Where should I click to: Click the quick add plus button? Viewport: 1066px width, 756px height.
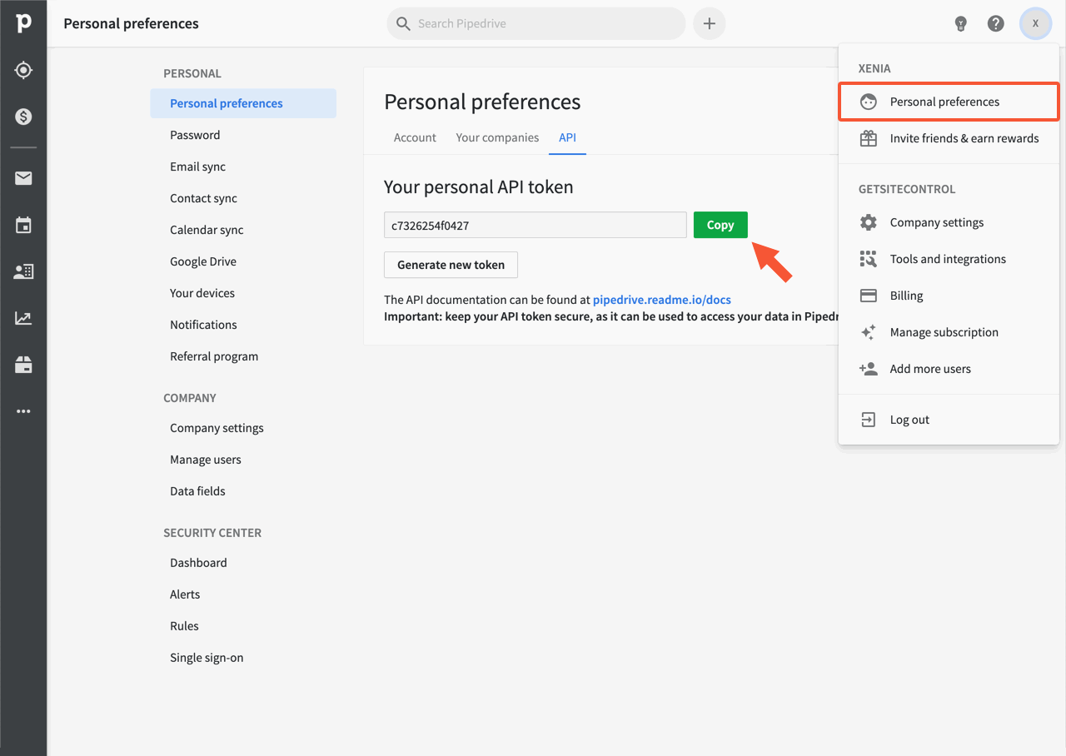(709, 23)
